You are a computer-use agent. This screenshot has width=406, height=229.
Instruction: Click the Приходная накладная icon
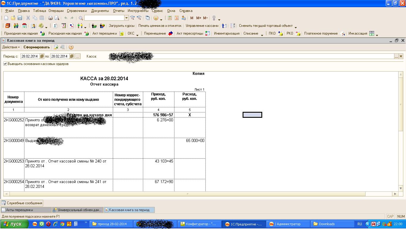[x=42, y=33]
